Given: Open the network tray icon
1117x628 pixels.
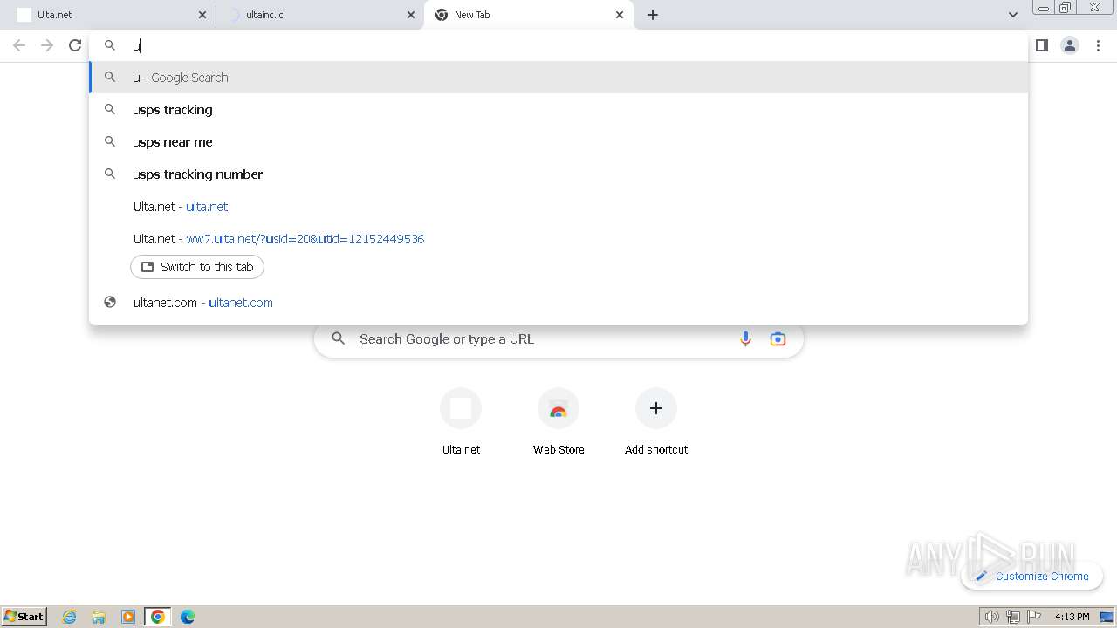Looking at the screenshot, I should pyautogui.click(x=1013, y=617).
